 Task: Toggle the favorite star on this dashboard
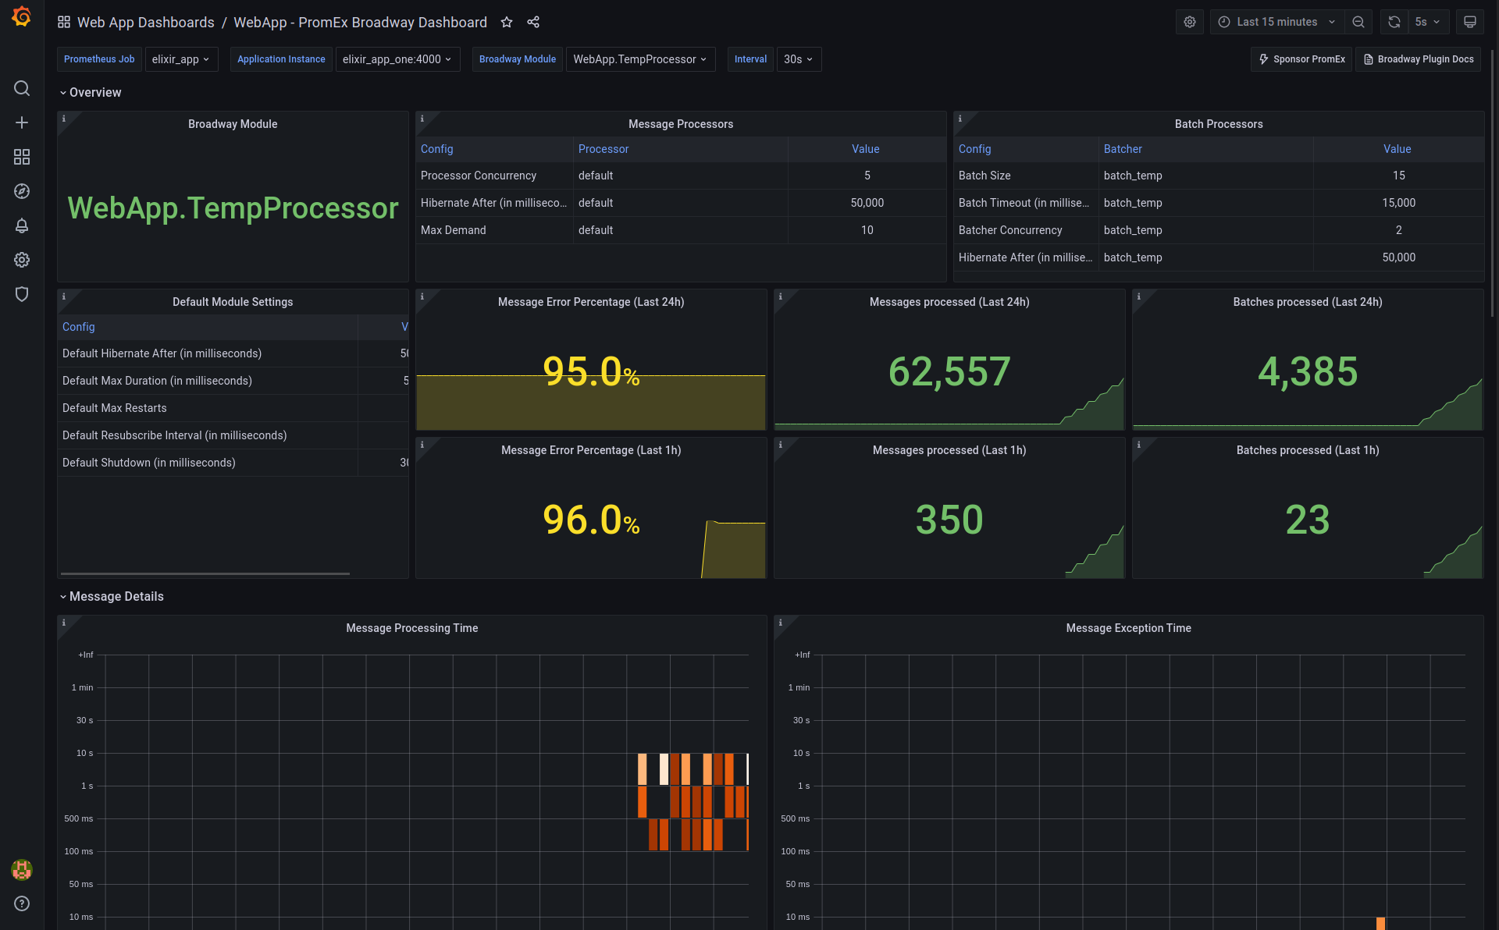[507, 22]
